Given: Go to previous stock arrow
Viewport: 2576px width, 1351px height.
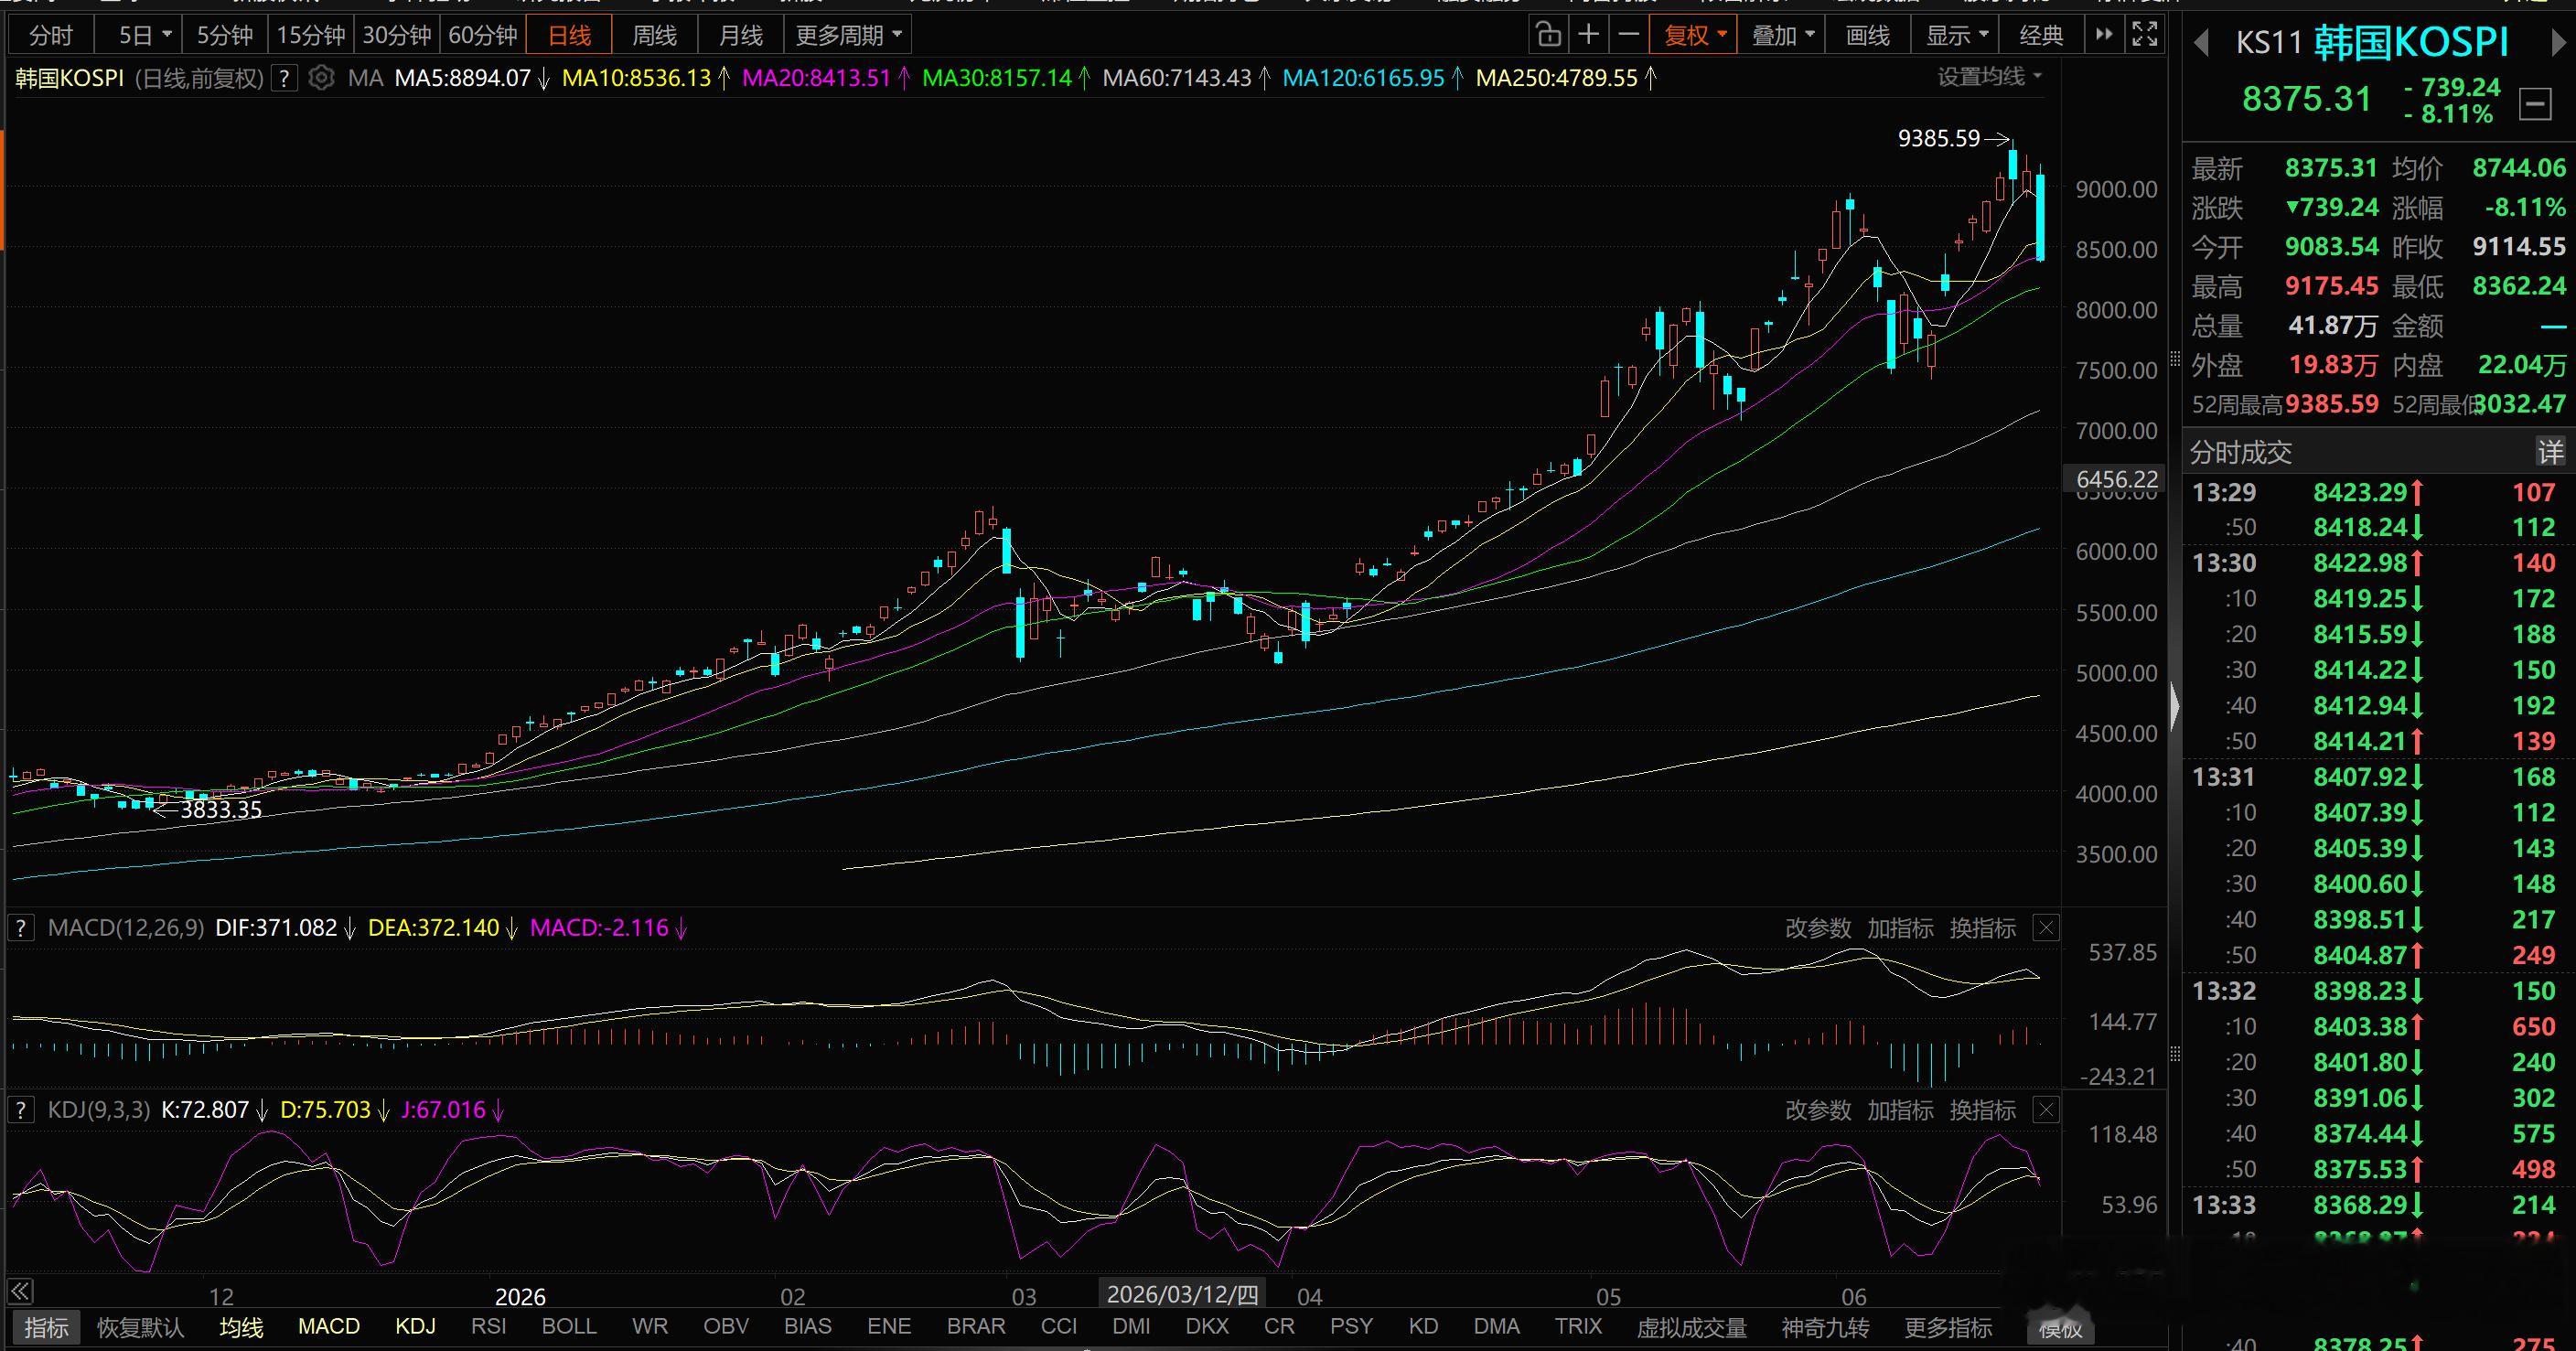Looking at the screenshot, I should click(x=2200, y=43).
